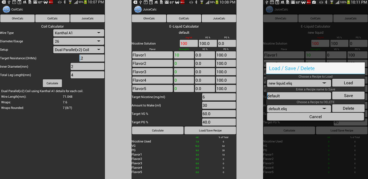Edit Flavor1 strength field showing 10
The width and height of the screenshot is (368, 179).
point(184,55)
